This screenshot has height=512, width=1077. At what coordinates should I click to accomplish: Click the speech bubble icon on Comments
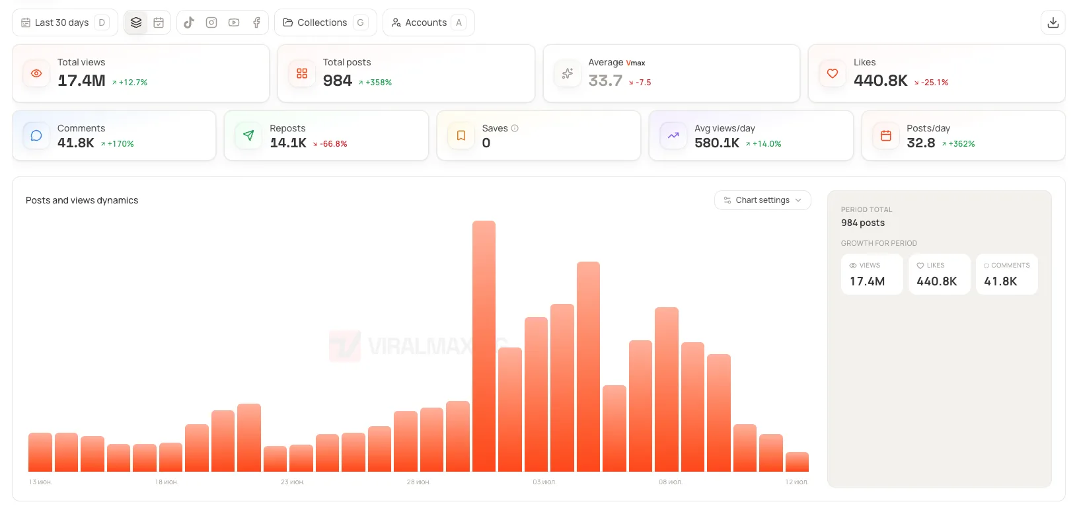coord(36,135)
